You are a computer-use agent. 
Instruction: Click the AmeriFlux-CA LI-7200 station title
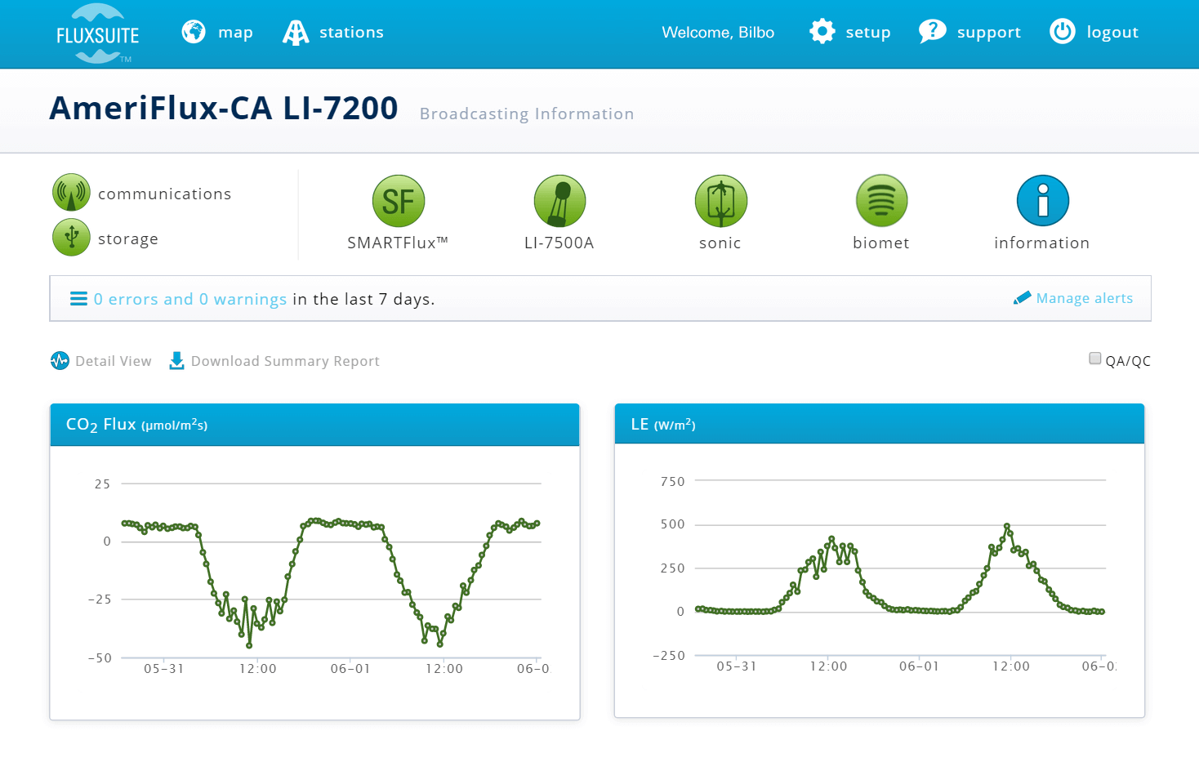tap(224, 109)
